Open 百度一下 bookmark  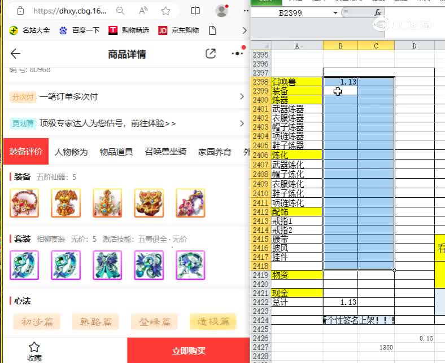pyautogui.click(x=80, y=30)
